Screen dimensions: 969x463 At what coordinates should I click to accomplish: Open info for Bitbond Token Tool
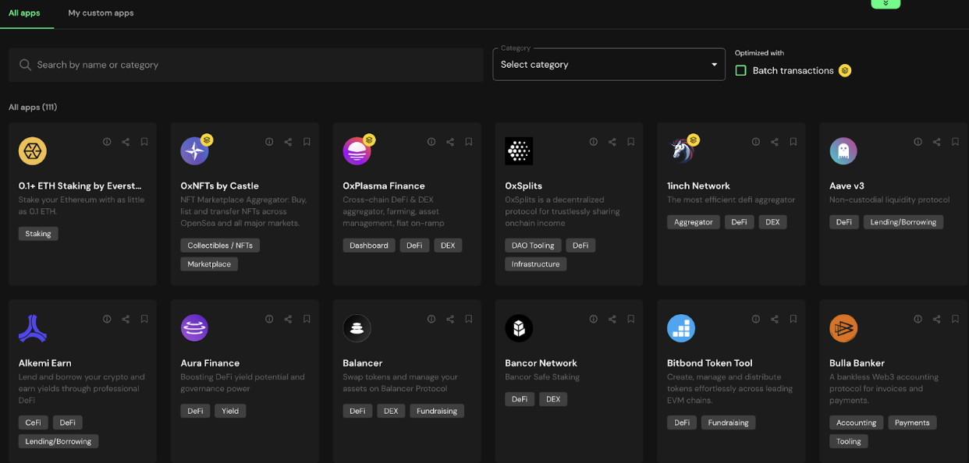[756, 319]
